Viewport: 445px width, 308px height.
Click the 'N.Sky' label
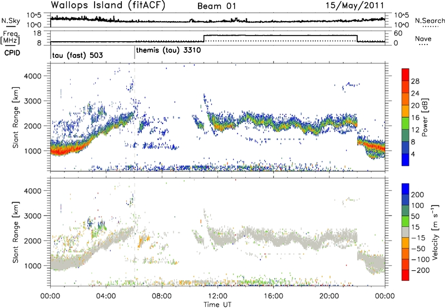pyautogui.click(x=11, y=21)
